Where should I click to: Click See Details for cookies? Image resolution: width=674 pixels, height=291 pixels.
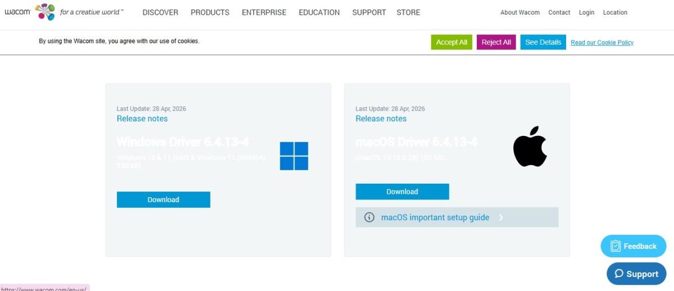coord(543,42)
